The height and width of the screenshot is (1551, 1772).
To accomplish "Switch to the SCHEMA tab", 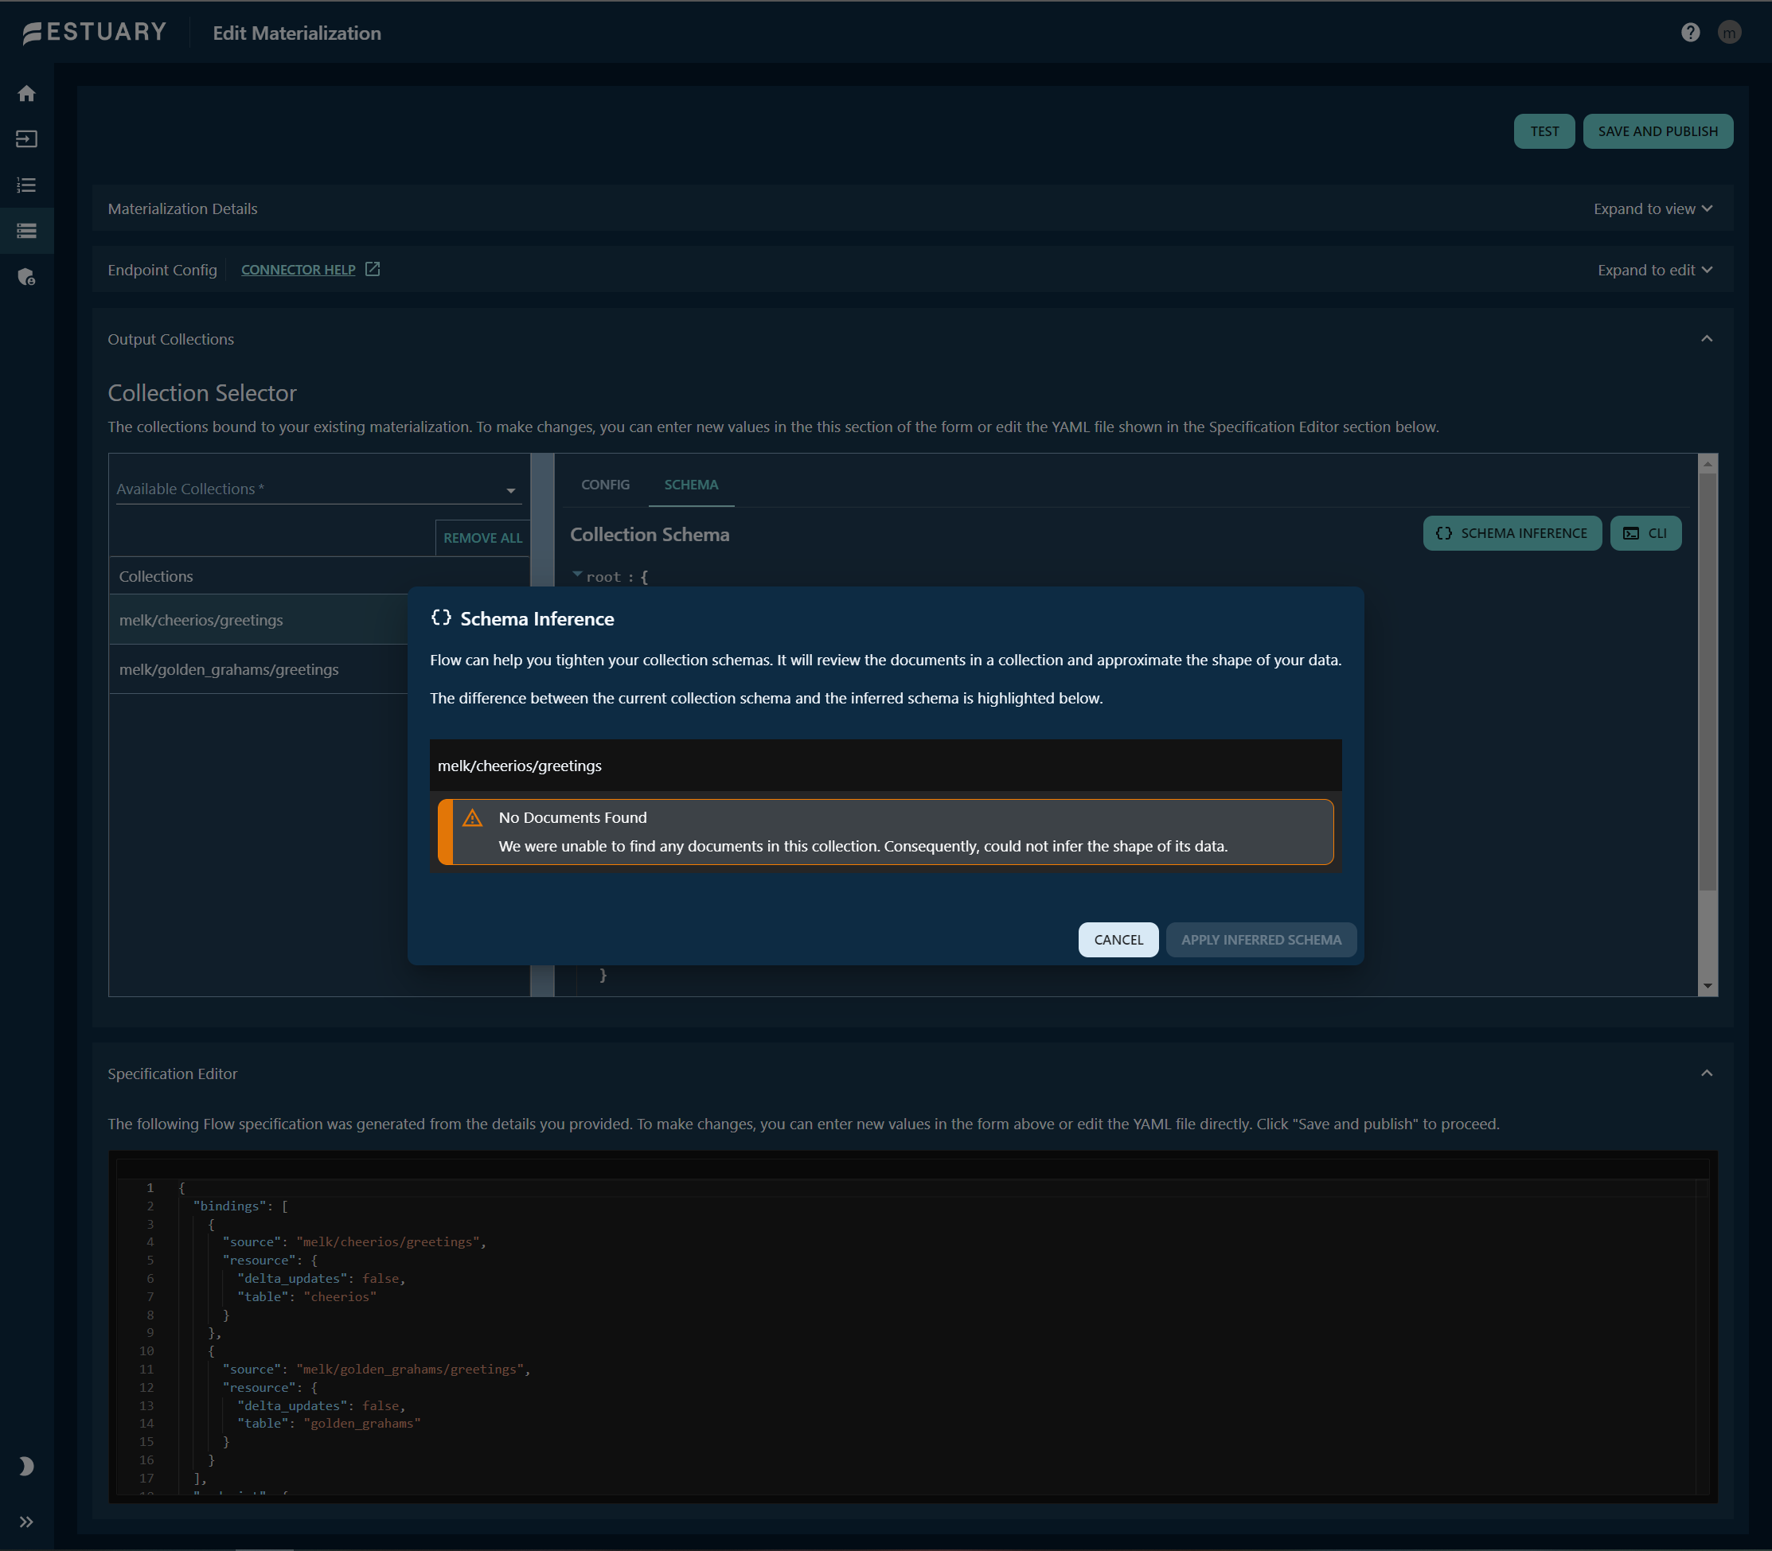I will (691, 485).
